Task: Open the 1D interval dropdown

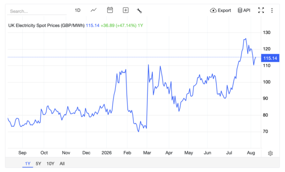Action: tap(77, 10)
